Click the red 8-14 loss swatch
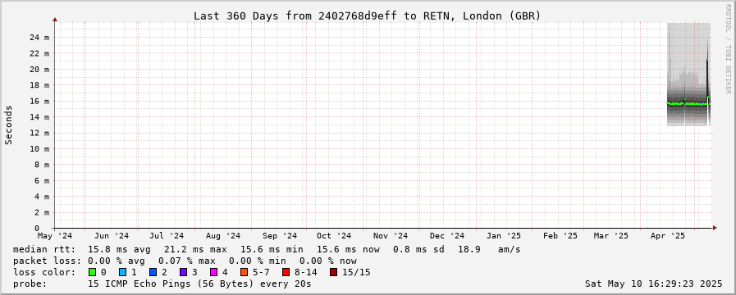This screenshot has width=736, height=295. pyautogui.click(x=286, y=272)
